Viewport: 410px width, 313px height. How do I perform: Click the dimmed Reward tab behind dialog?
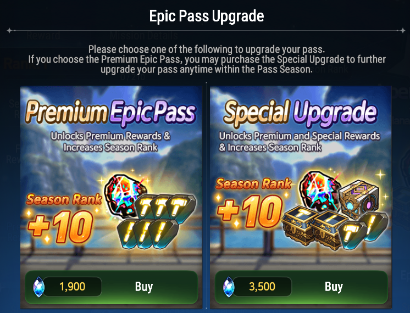click(43, 35)
